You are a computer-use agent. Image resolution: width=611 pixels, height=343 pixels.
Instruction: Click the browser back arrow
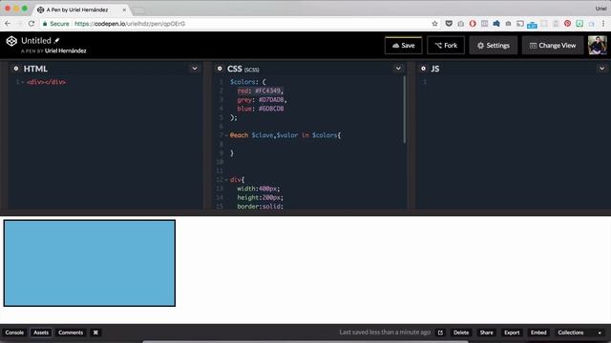pos(8,24)
